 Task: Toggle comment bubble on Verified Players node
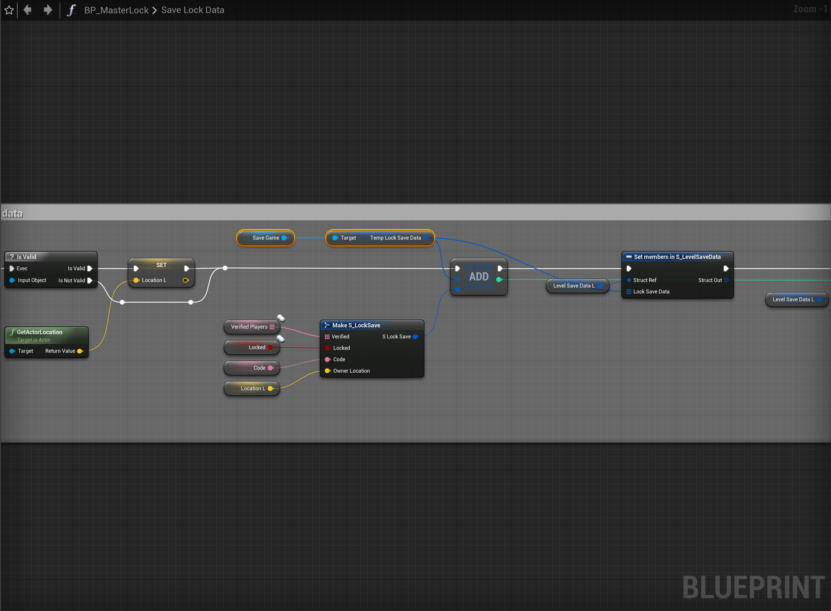[281, 318]
